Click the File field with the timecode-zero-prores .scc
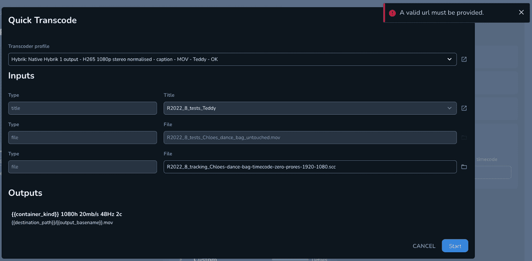Image resolution: width=532 pixels, height=261 pixels. coord(310,167)
